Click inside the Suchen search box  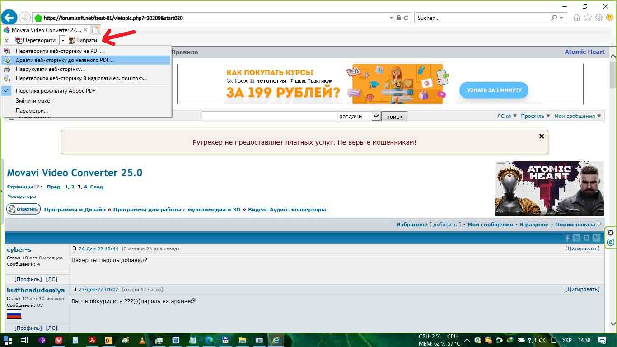tap(482, 18)
